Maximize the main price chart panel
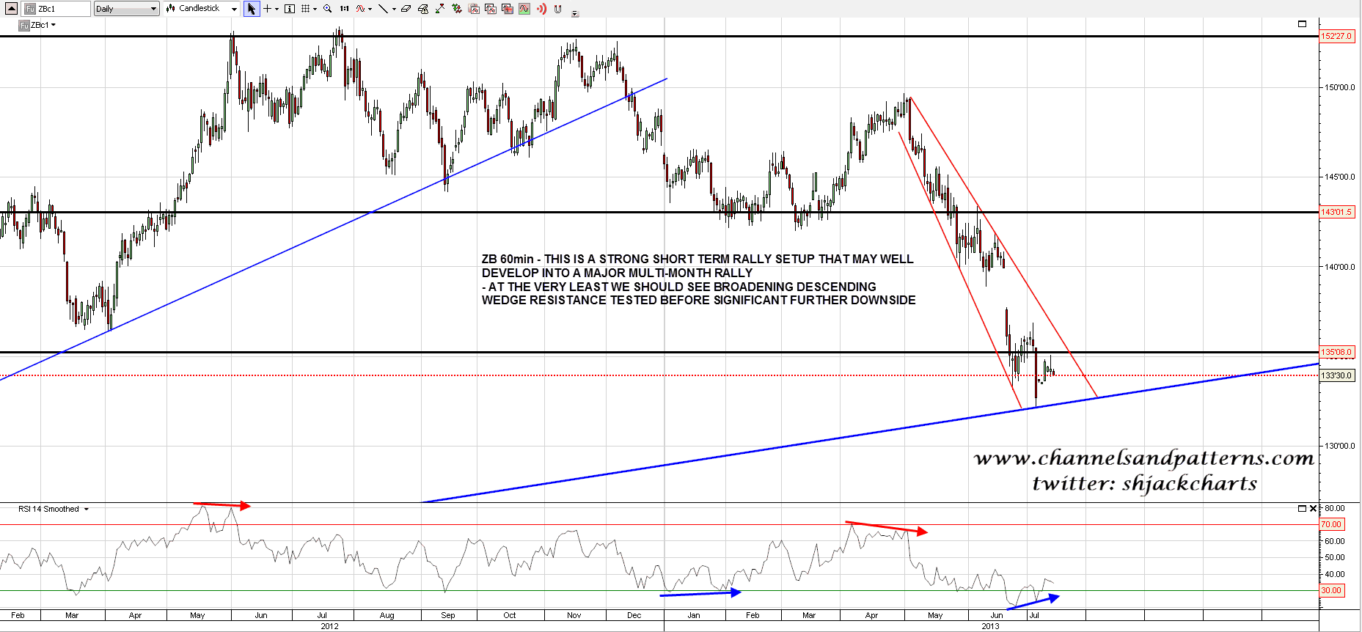Viewport: 1362px width, 632px height. click(1302, 24)
